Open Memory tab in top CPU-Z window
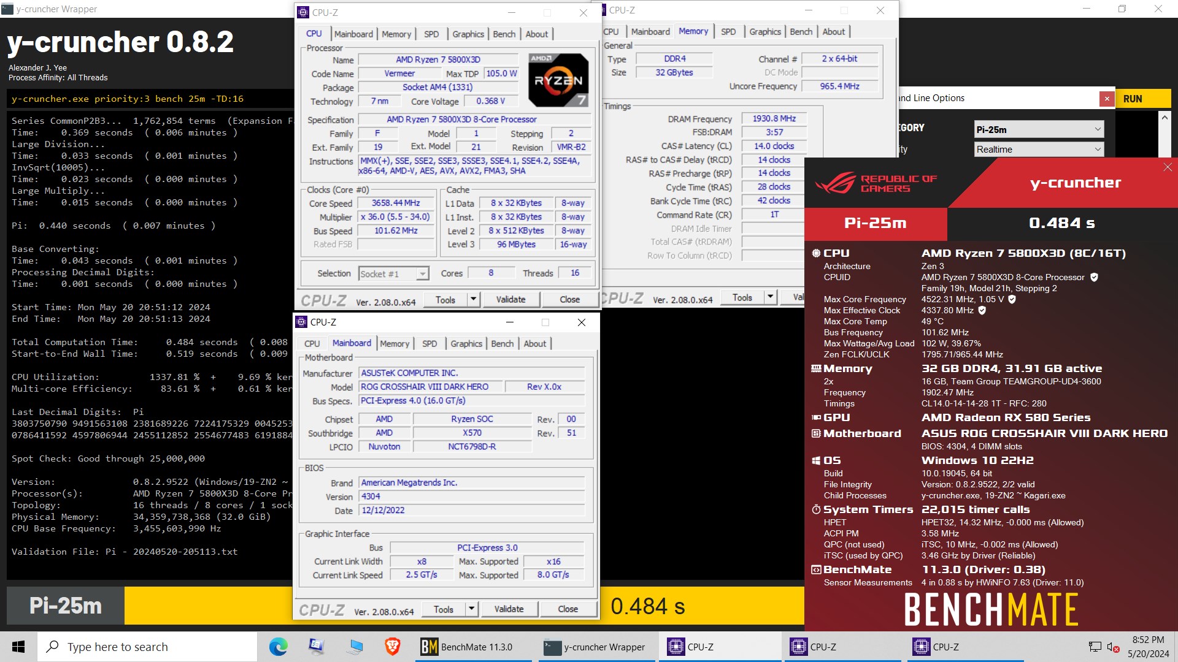This screenshot has width=1178, height=662. [396, 34]
